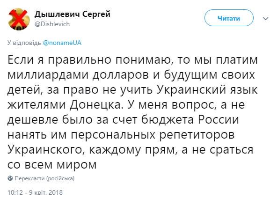Viewport: 270px width, 199px height.
Task: Click the word долларов in tweet
Action: (121, 75)
